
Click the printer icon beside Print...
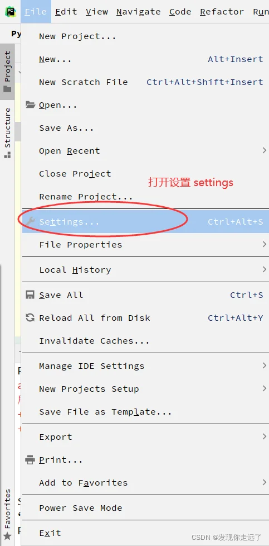click(x=30, y=459)
